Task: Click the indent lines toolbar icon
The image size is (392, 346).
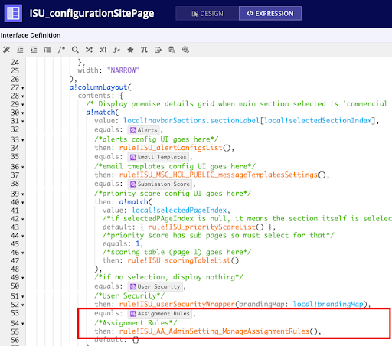Action: [x=34, y=50]
